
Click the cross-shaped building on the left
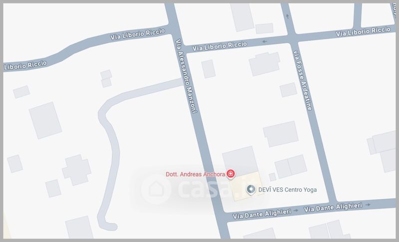tap(77, 170)
